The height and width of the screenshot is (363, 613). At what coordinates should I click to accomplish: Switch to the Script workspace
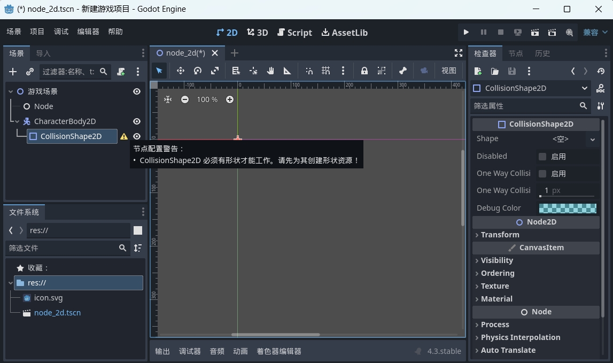point(294,33)
